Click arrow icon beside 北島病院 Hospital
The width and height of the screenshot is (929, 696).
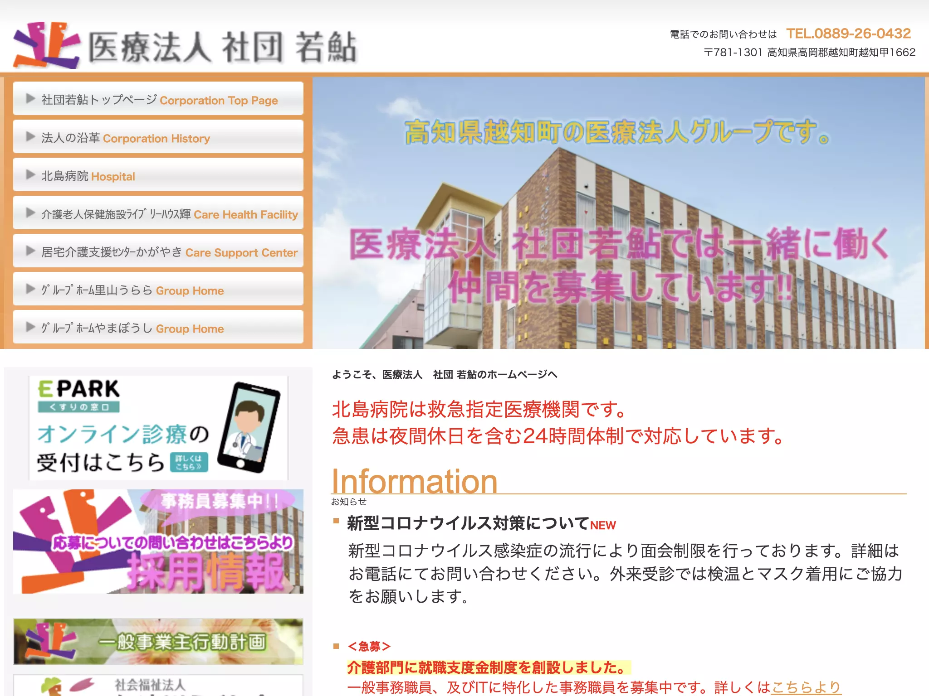click(x=30, y=175)
